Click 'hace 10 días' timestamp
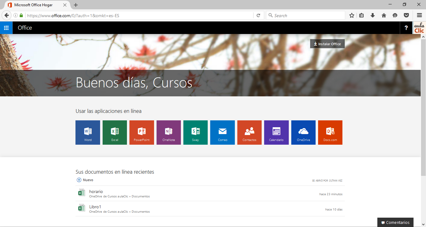426x227 pixels. pyautogui.click(x=334, y=210)
